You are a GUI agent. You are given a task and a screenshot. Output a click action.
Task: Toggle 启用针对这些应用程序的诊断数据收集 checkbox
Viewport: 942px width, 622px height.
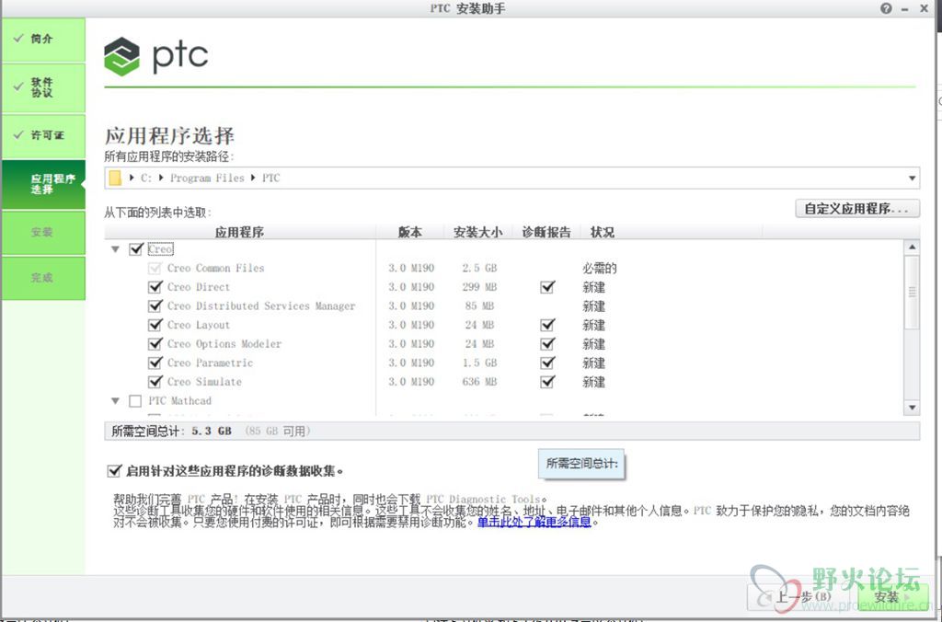[114, 470]
